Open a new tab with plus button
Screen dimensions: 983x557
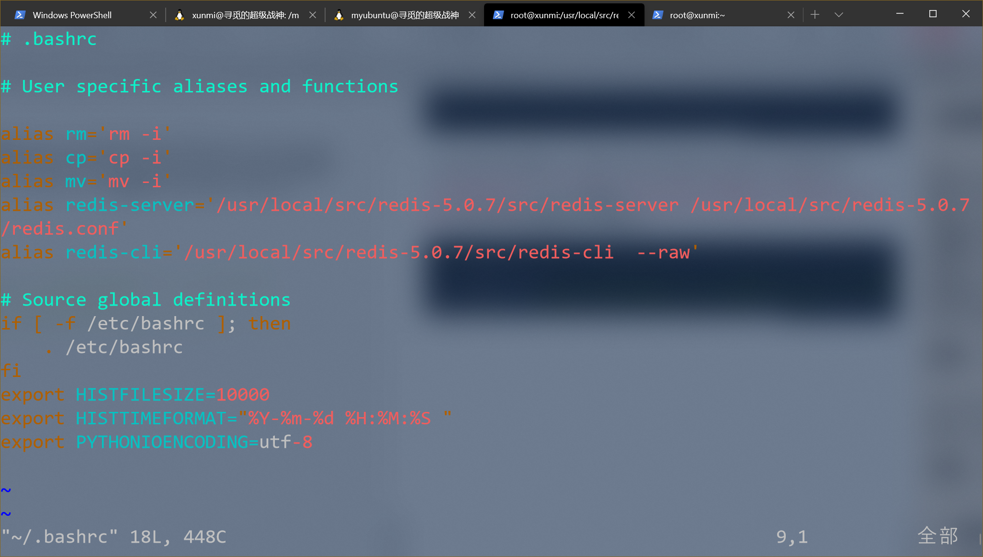click(x=815, y=15)
